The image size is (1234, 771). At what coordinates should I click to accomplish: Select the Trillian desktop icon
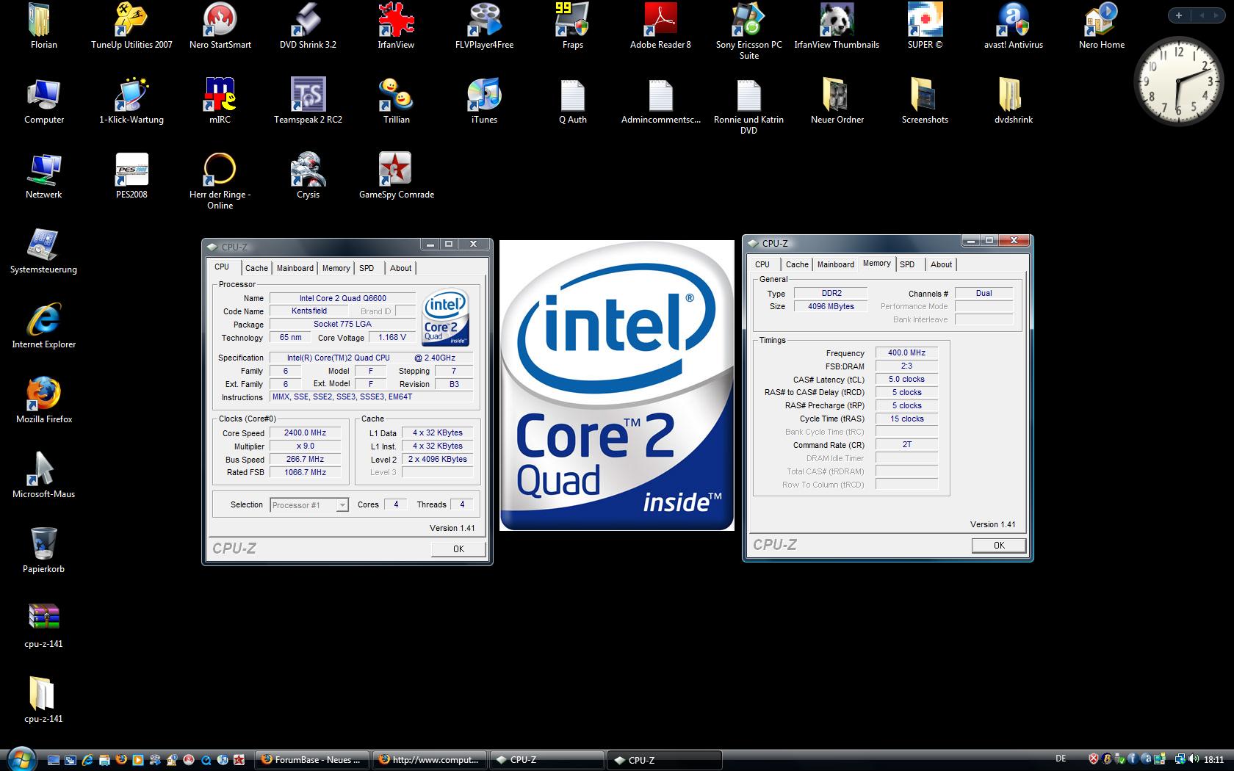396,101
